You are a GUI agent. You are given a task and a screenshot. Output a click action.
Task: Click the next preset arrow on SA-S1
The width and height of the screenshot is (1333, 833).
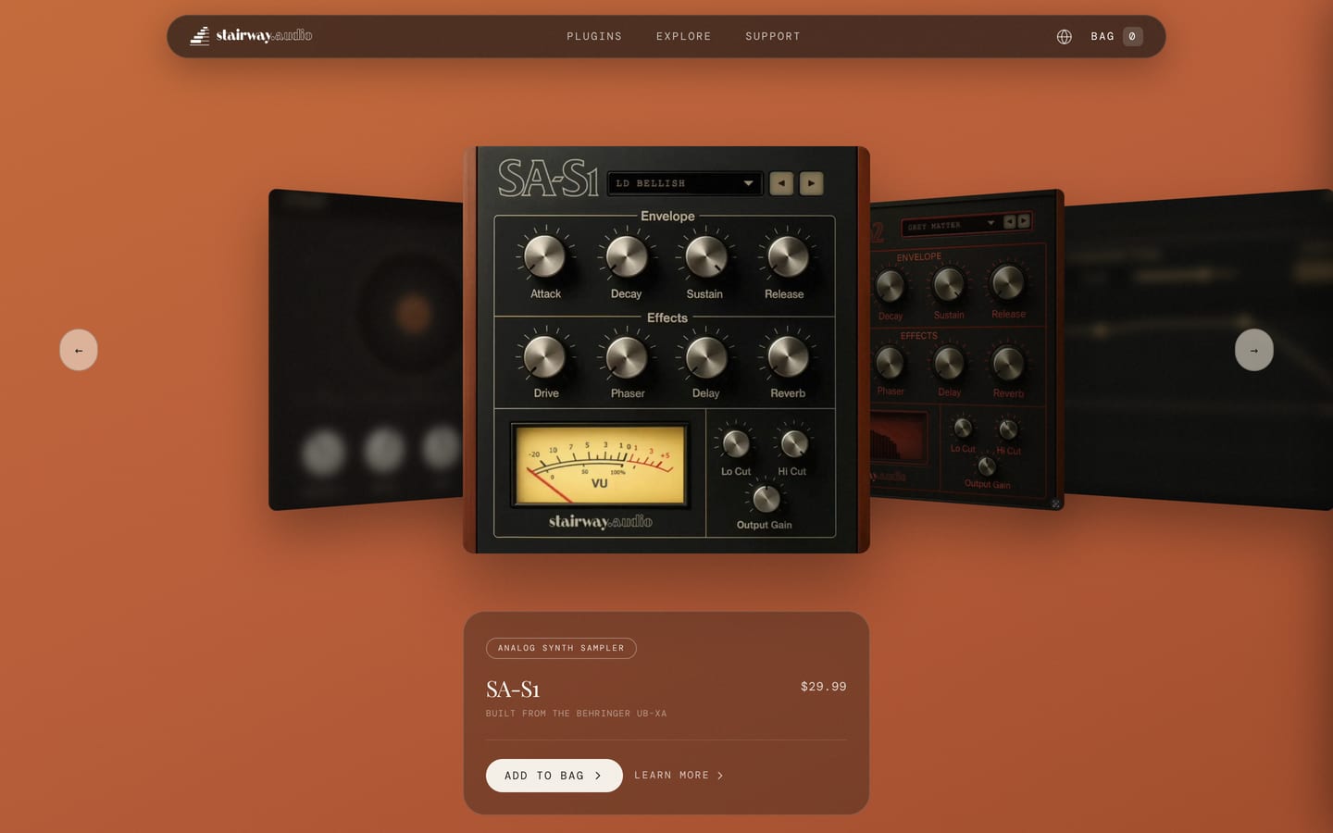(x=812, y=183)
